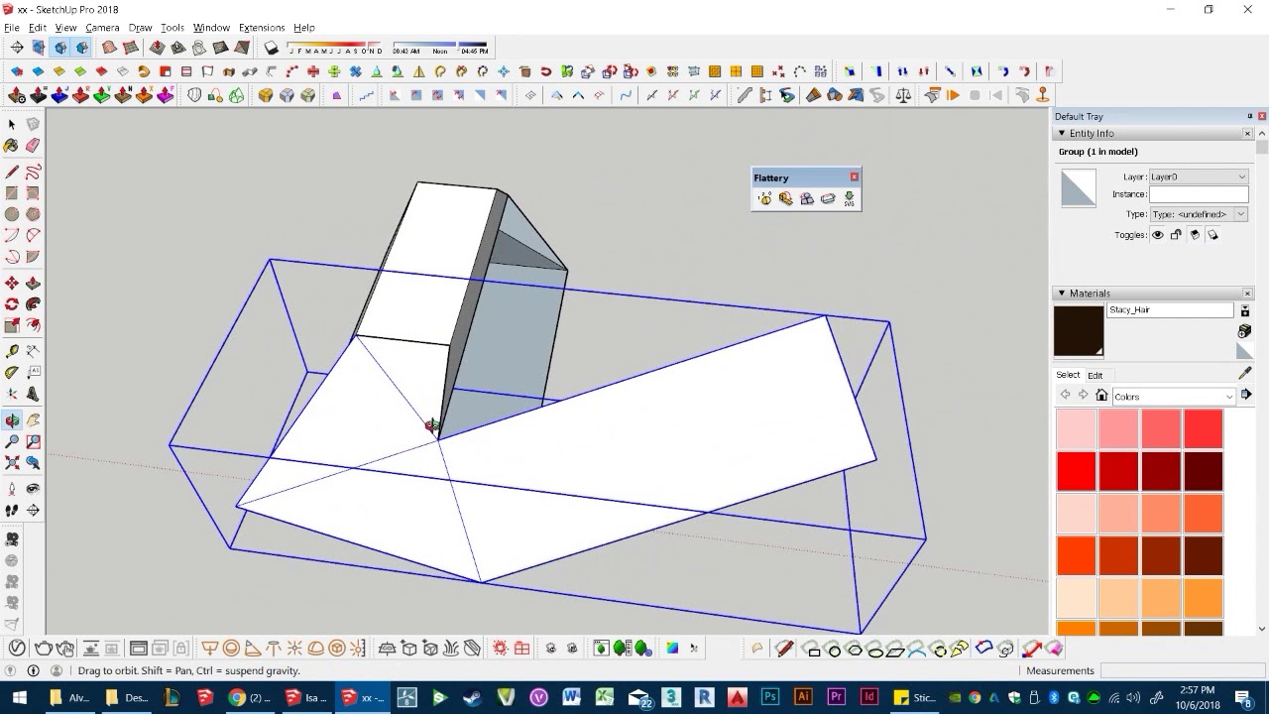This screenshot has width=1269, height=714.
Task: Close the Flattery toolbar
Action: click(x=854, y=177)
